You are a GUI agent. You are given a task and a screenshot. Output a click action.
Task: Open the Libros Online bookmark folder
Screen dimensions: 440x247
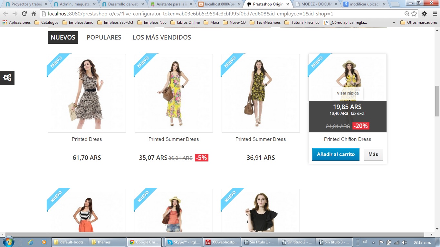coord(185,23)
